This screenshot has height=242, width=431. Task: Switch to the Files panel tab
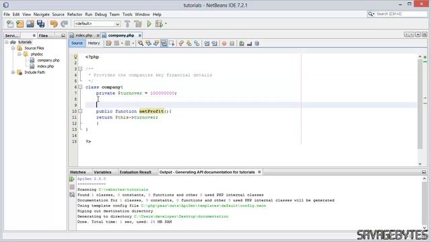pos(43,36)
